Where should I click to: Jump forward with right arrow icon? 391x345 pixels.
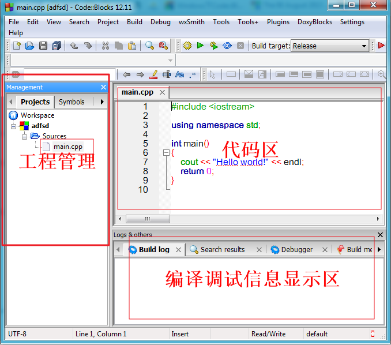(x=140, y=74)
